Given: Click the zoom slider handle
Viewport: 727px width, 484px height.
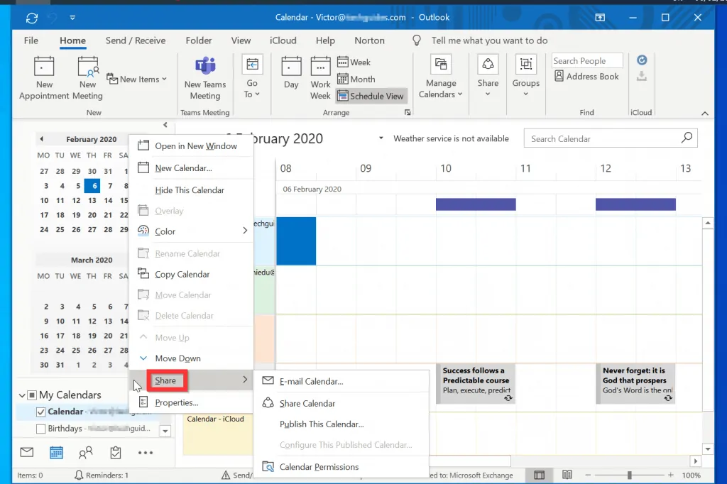Looking at the screenshot, I should click(629, 475).
